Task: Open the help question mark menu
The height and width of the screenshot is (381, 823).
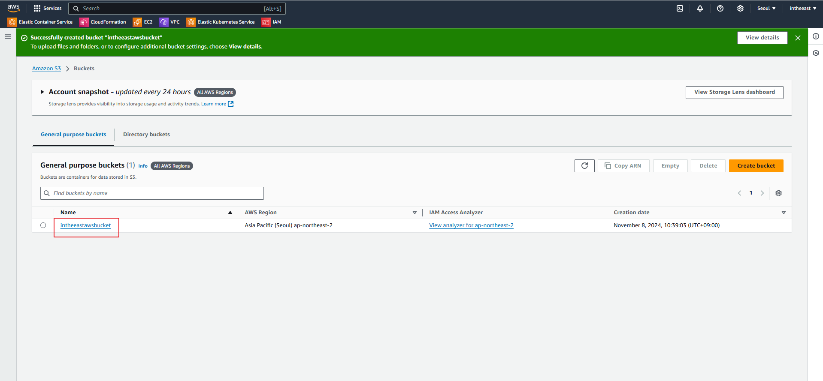Action: pos(720,8)
